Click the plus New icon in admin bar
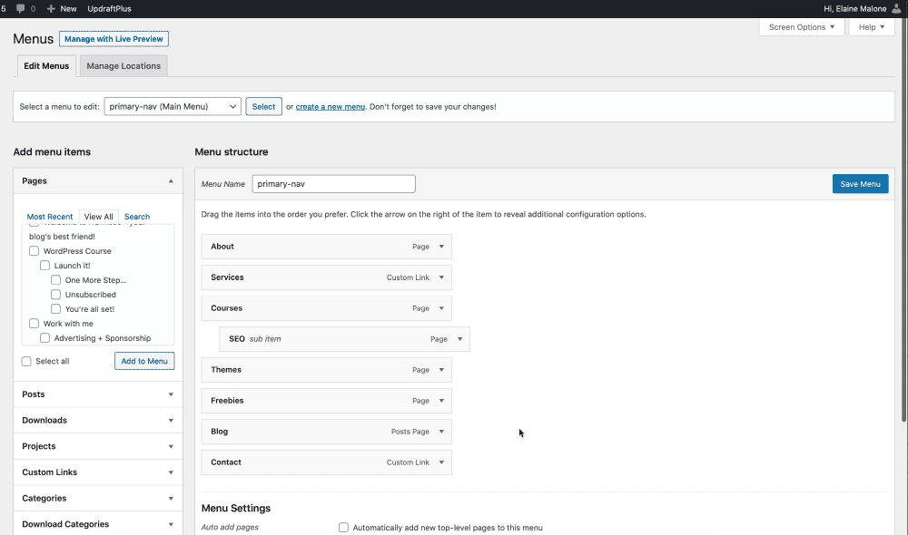The width and height of the screenshot is (908, 535). coord(51,9)
